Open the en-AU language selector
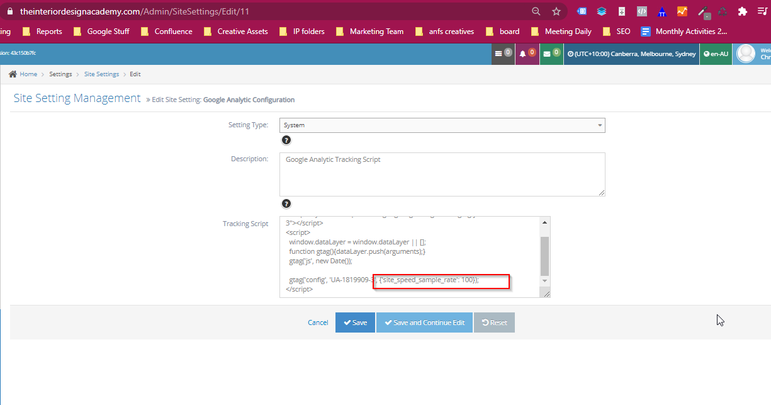771x405 pixels. click(x=716, y=54)
